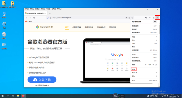Select the 新建文件夹 desktop folder
The width and height of the screenshot is (182, 98).
point(12,5)
